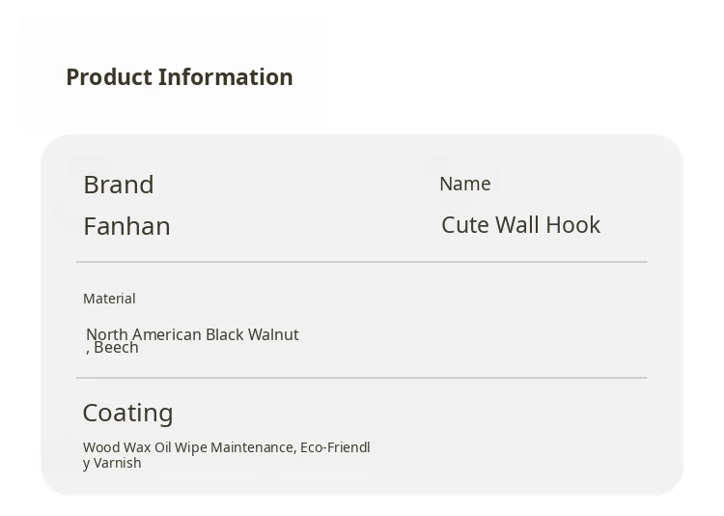724x516 pixels.
Task: Click the Product Information heading
Action: pos(179,77)
